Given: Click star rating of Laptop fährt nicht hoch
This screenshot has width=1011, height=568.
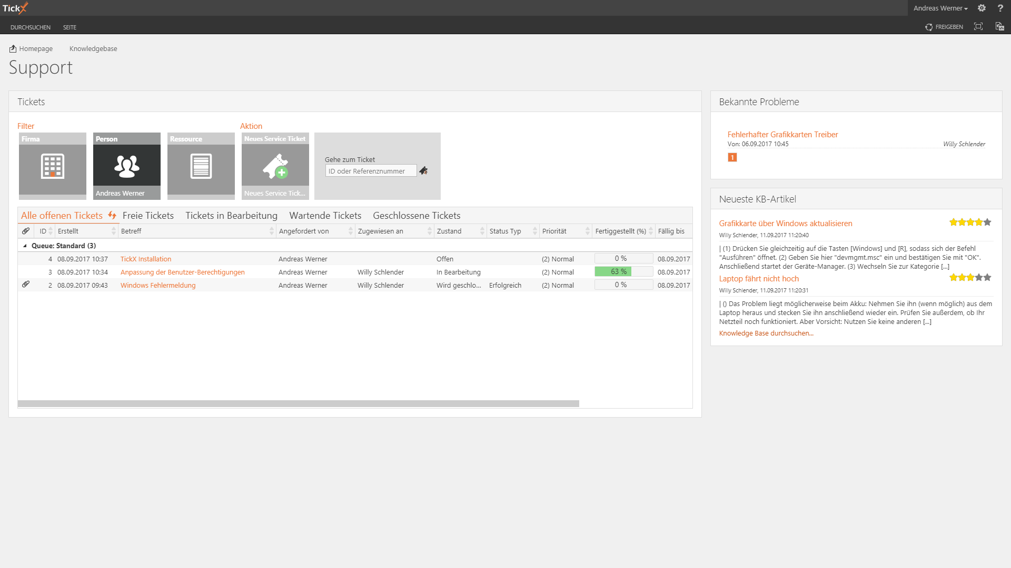Looking at the screenshot, I should (970, 277).
